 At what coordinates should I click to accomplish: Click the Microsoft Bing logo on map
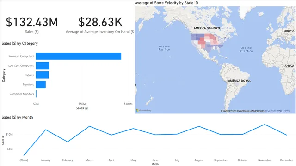point(143,111)
